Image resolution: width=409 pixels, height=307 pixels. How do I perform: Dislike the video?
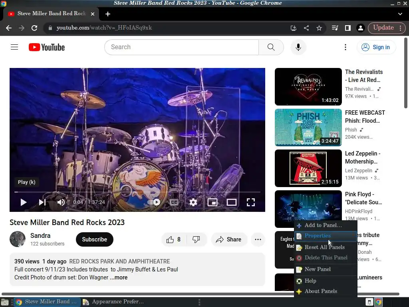point(196,239)
